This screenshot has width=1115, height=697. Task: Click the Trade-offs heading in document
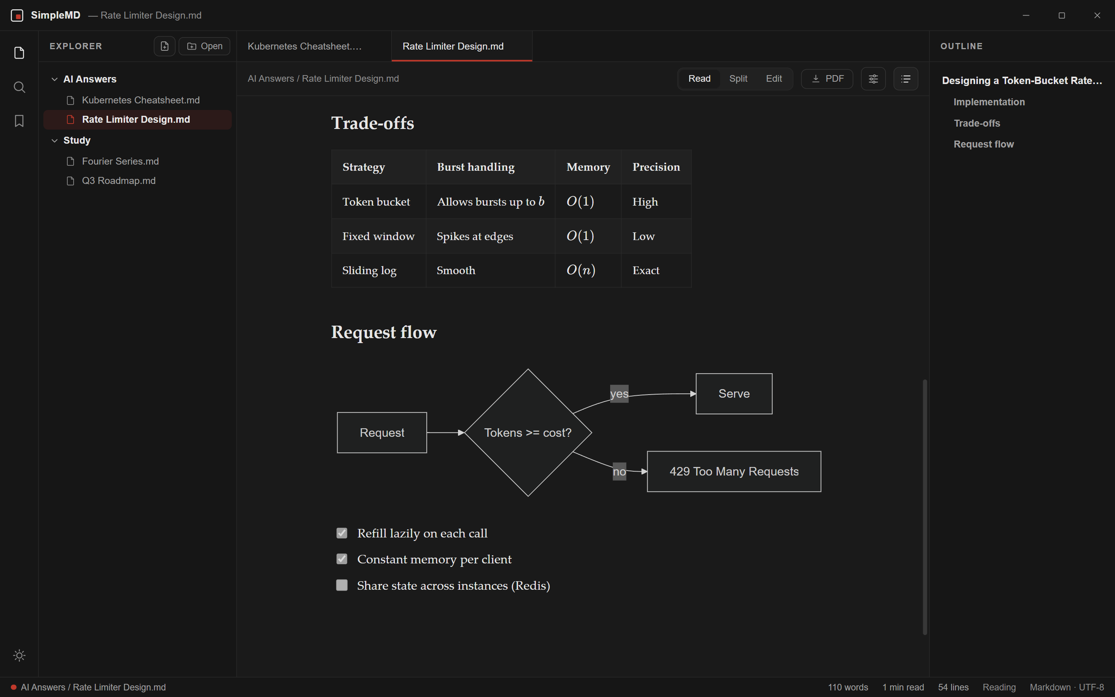coord(372,123)
